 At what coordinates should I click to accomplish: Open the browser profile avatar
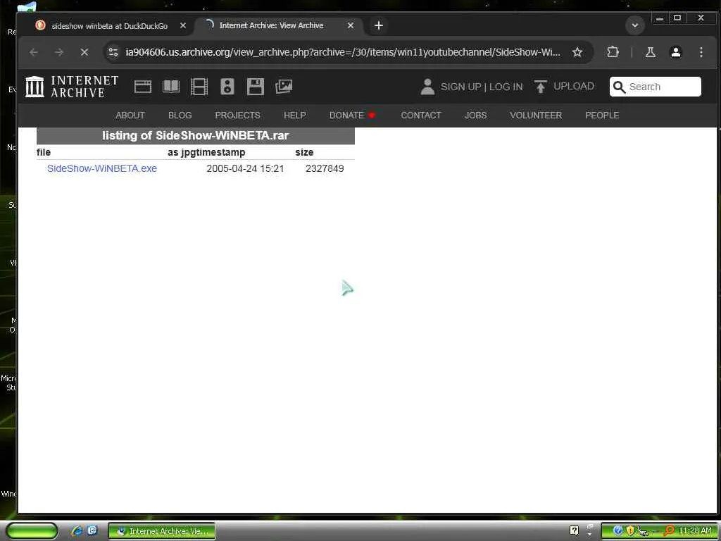click(675, 52)
